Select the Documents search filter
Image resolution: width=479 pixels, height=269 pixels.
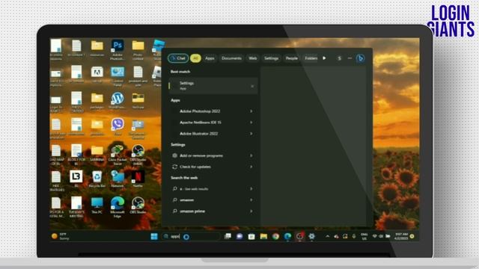tap(231, 58)
